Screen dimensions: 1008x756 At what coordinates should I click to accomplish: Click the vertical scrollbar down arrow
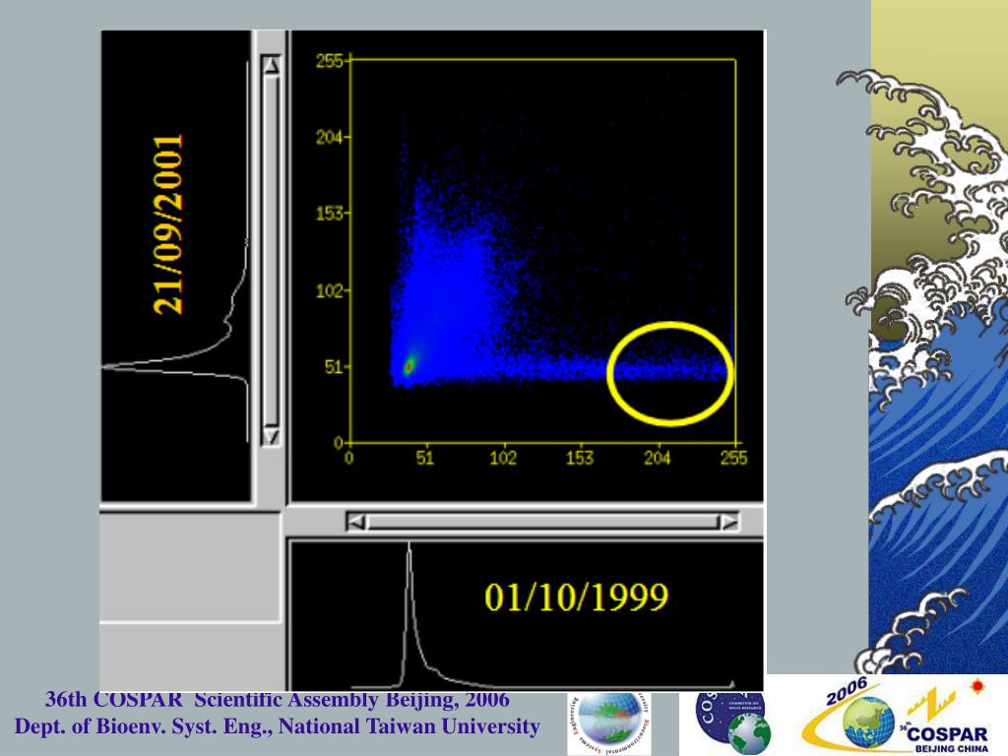tap(272, 436)
